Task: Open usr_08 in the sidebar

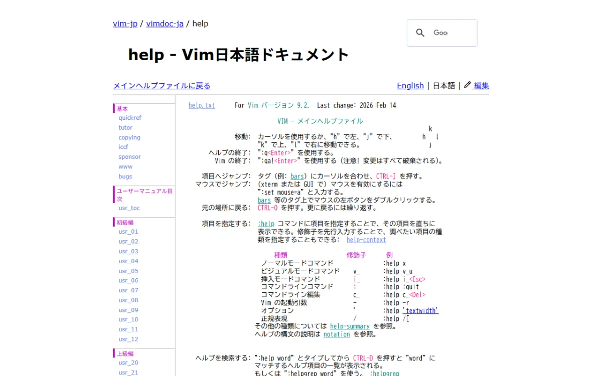Action: tap(128, 300)
